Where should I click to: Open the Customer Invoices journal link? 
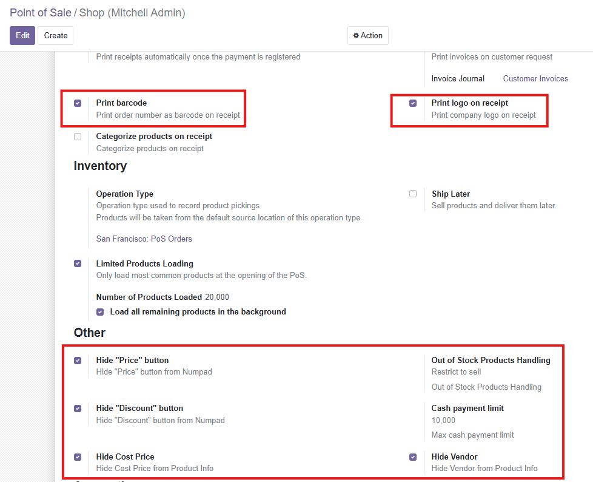(535, 78)
